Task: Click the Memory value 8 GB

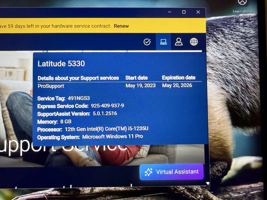Action: pyautogui.click(x=66, y=122)
